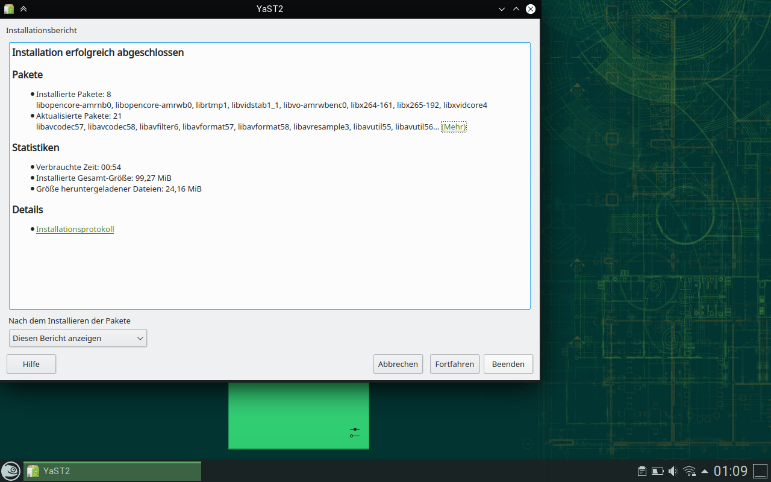Click the Pakete heading
The height and width of the screenshot is (482, 771).
tap(28, 75)
